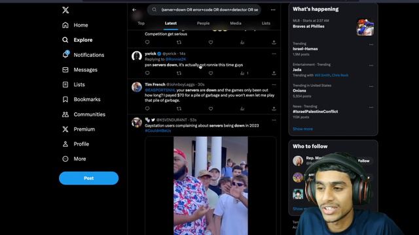Screen dimensions: 419x235
Task: Switch to the Top tab
Action: pyautogui.click(x=141, y=23)
